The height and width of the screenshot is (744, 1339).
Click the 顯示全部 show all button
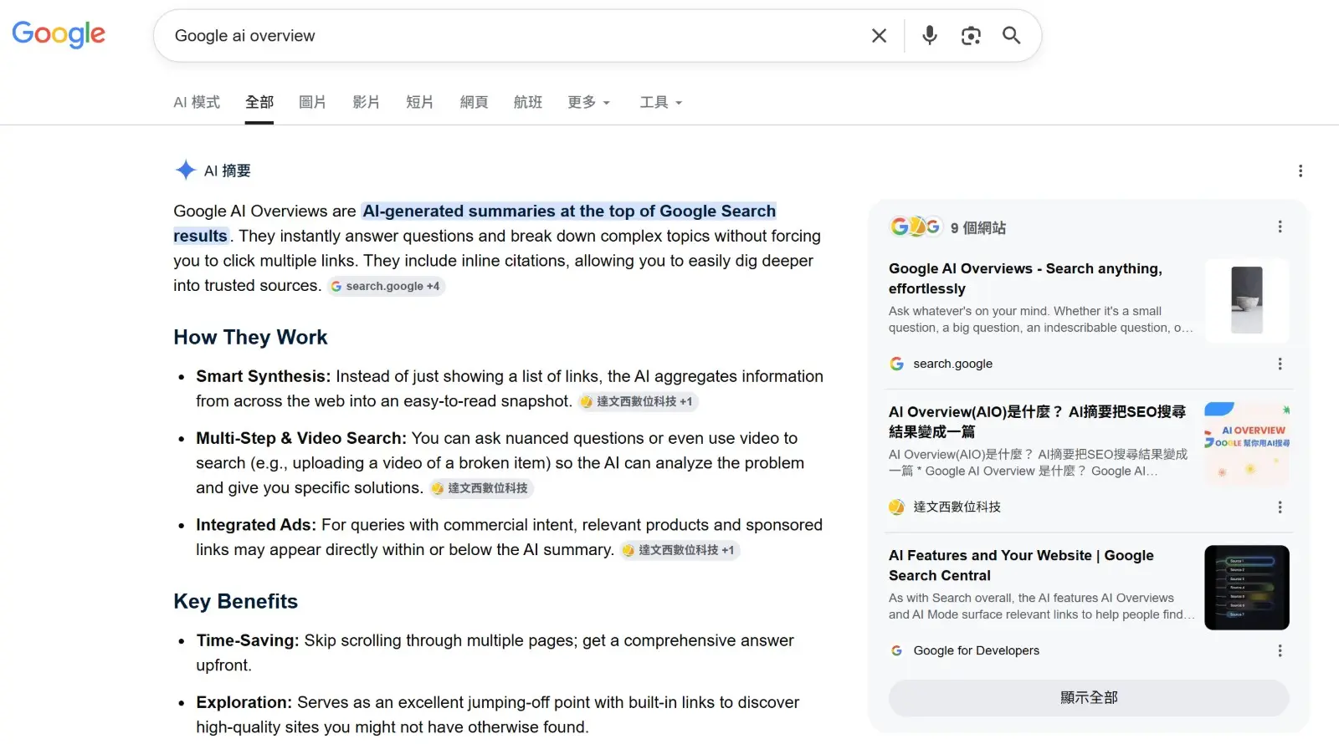[x=1089, y=697]
